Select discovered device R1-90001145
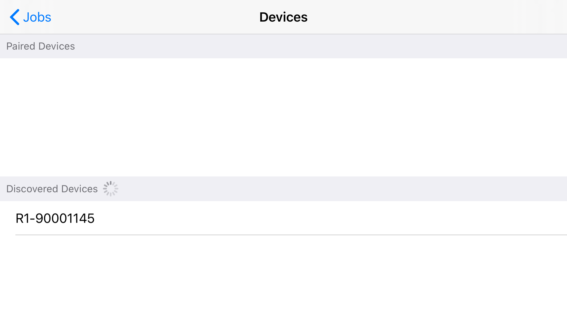Viewport: 567px width, 319px height. [x=55, y=218]
